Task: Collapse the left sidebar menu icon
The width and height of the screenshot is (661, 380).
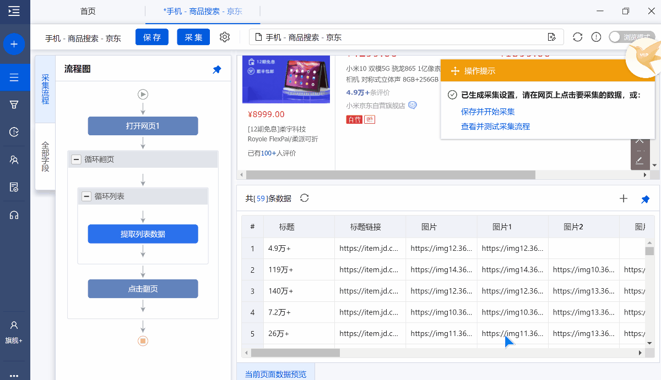Action: point(14,11)
